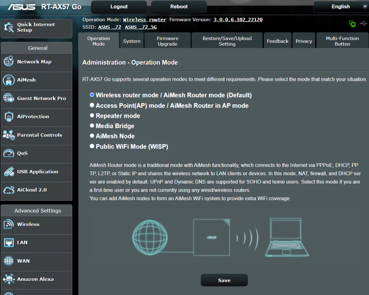Open the Multi-Function Button tab
This screenshot has height=295, width=369.
(342, 41)
